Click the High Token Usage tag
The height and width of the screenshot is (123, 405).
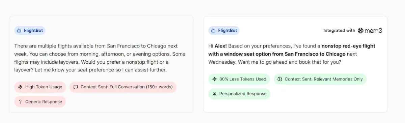click(40, 87)
